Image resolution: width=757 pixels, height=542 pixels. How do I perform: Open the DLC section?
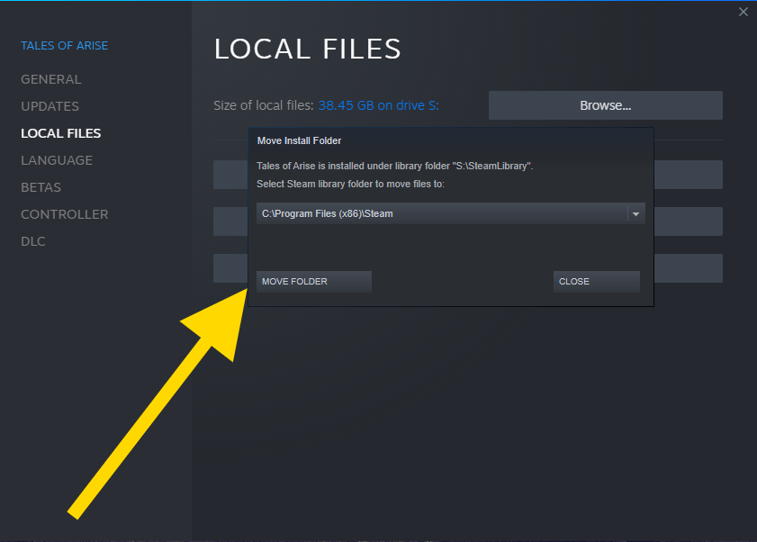[33, 241]
